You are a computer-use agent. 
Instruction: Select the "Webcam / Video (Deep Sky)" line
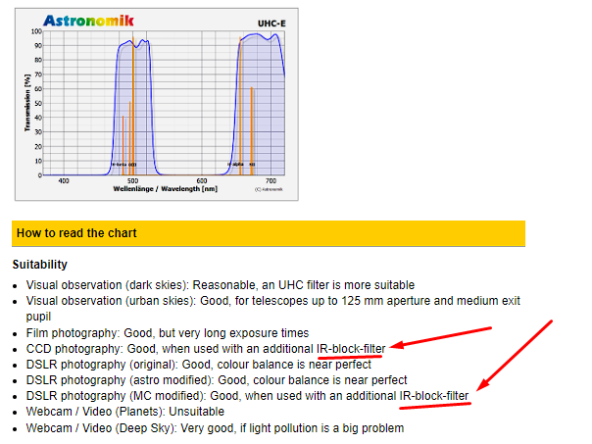coord(215,428)
